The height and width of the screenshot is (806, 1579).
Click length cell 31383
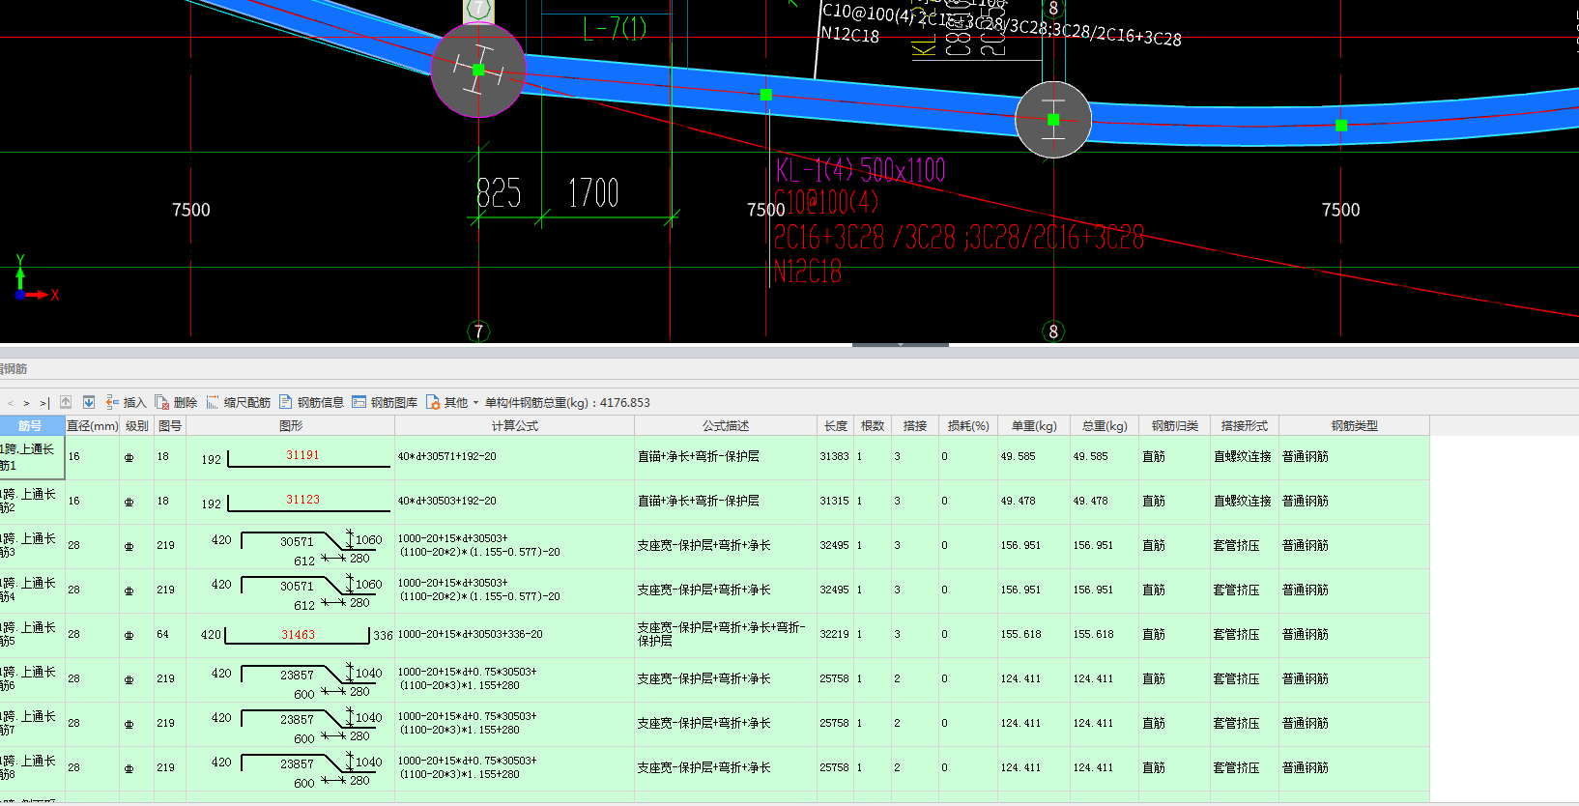pos(835,456)
